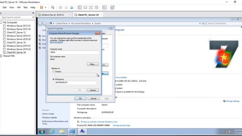
Task: Click the Computer name text field
Action: (x=74, y=52)
